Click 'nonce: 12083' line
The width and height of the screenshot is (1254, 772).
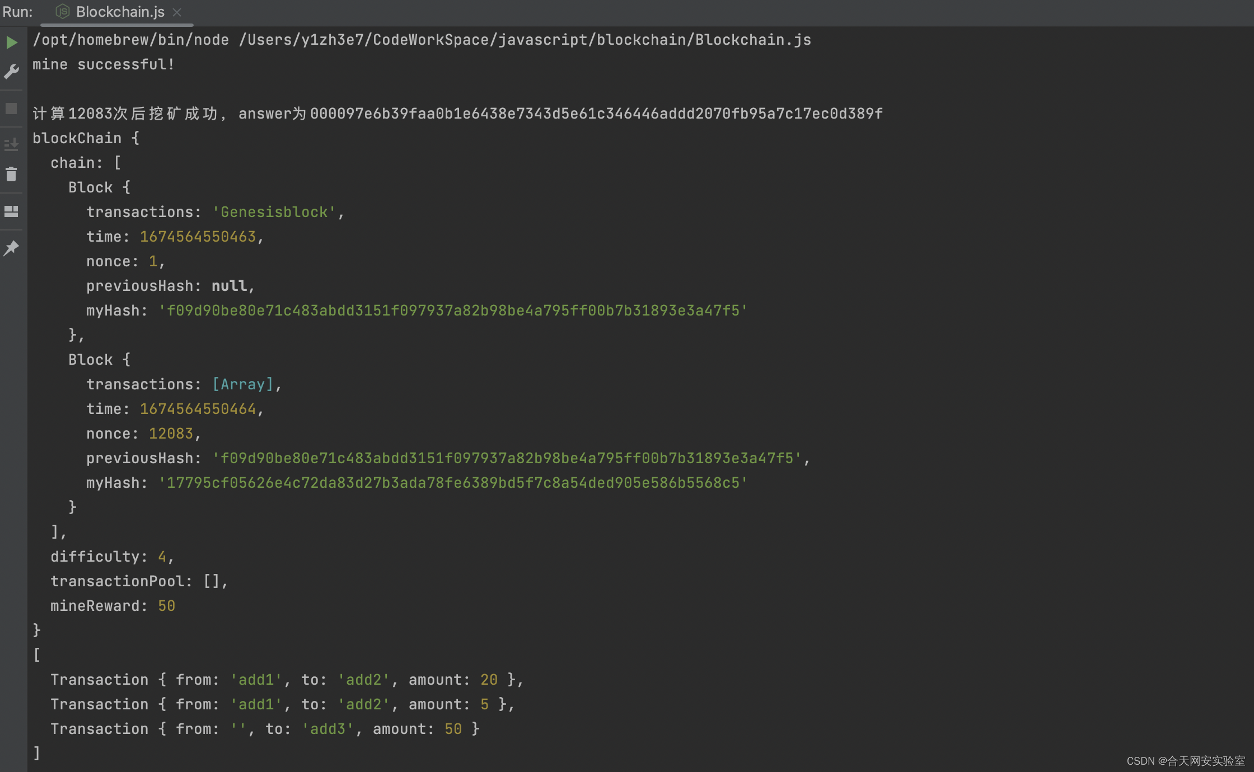coord(144,434)
